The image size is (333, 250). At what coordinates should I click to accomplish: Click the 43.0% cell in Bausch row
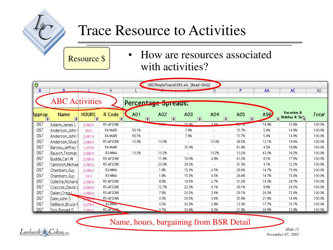tap(267, 153)
